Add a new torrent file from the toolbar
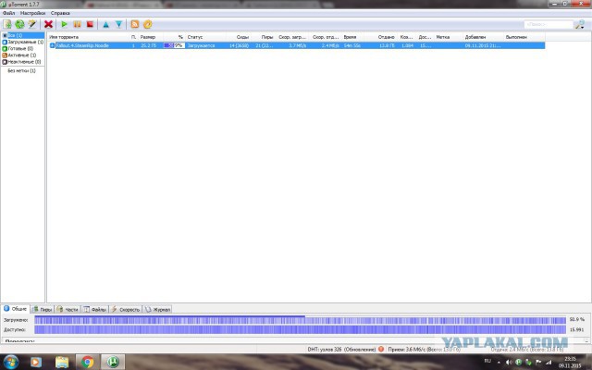This screenshot has height=370, width=592. click(x=7, y=24)
